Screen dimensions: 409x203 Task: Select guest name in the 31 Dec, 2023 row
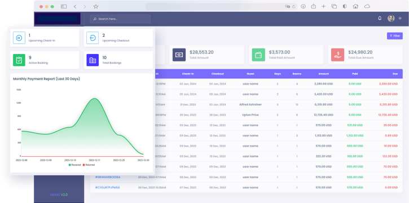[250, 104]
